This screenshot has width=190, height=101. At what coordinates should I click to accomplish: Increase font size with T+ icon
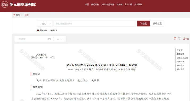click(179, 39)
